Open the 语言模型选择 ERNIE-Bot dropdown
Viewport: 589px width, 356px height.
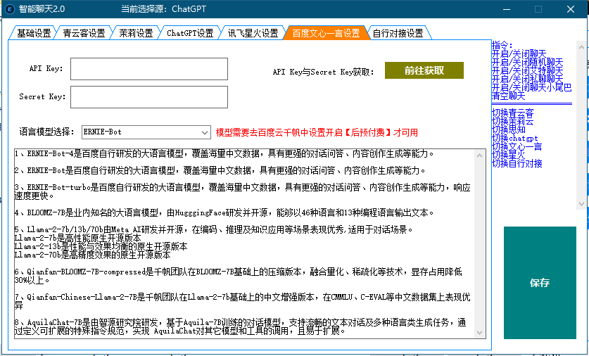146,132
